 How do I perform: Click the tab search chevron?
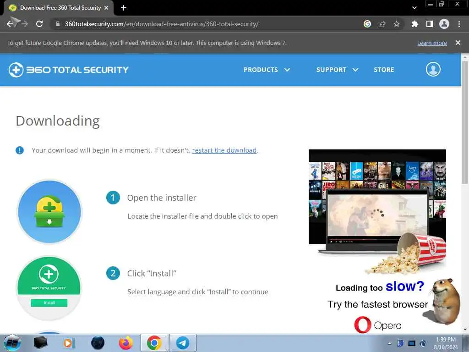click(414, 8)
